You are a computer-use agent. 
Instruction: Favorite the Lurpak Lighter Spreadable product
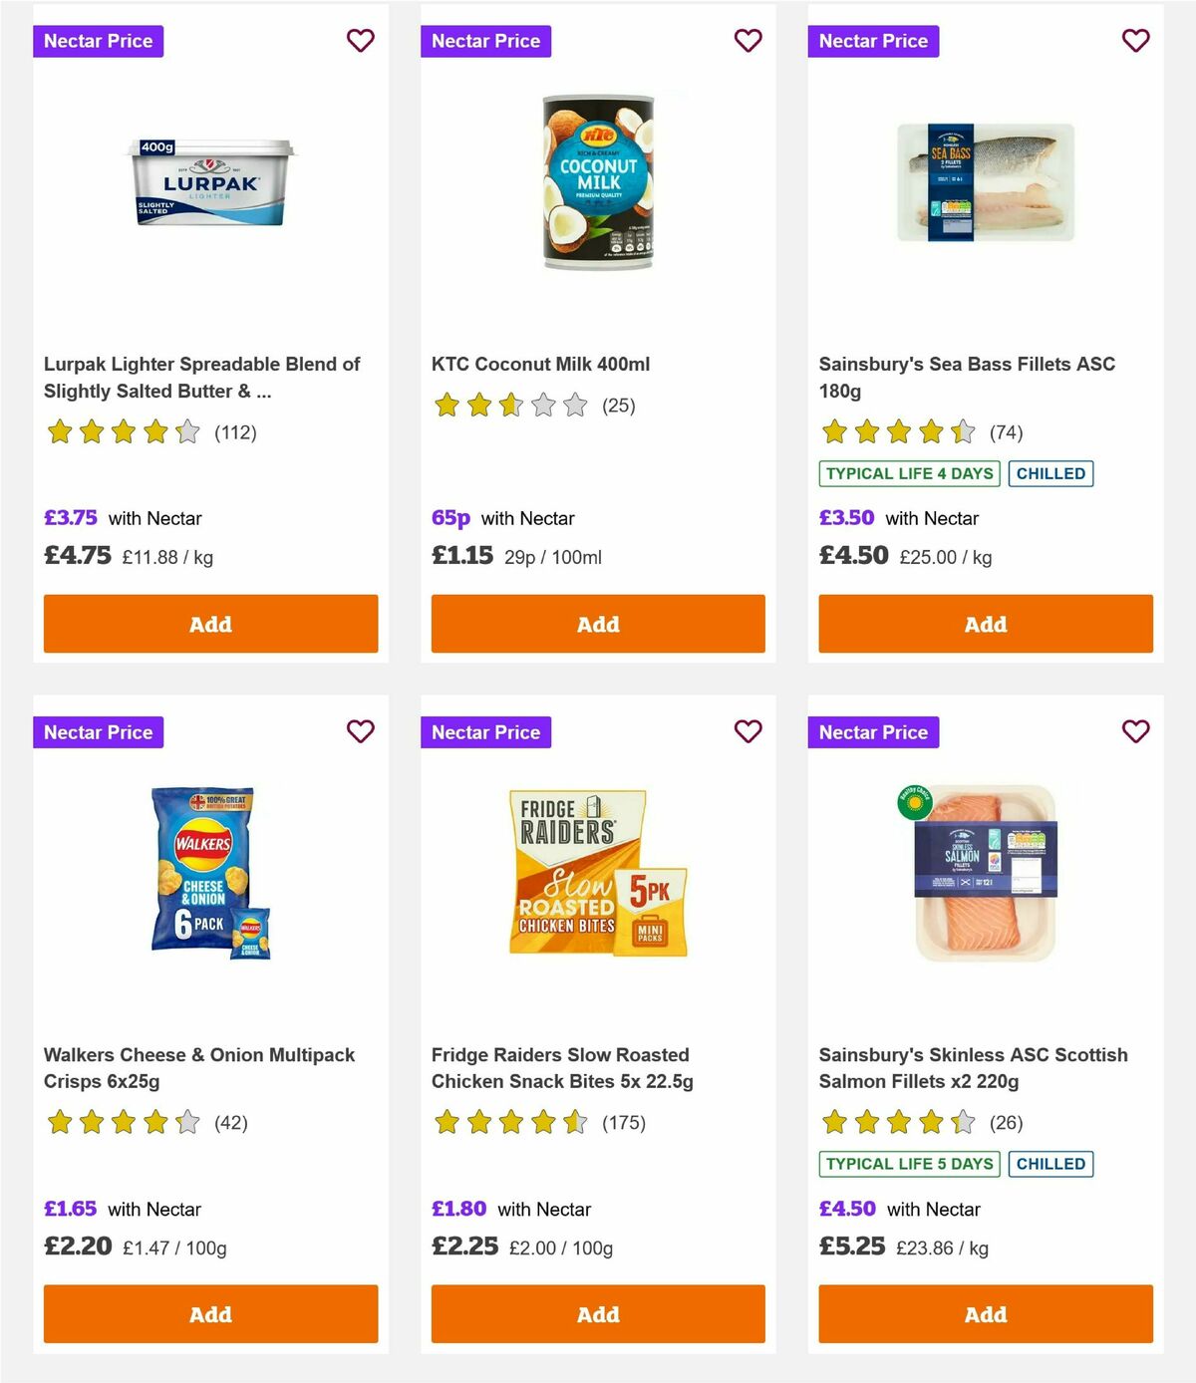coord(360,41)
